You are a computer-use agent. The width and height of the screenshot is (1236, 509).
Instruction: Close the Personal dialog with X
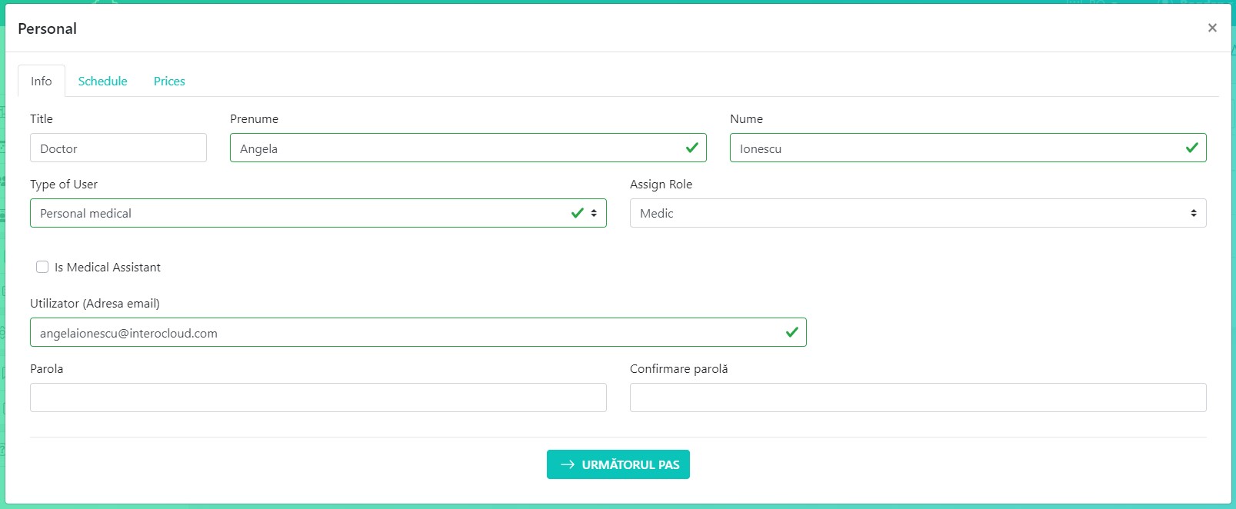pyautogui.click(x=1212, y=28)
